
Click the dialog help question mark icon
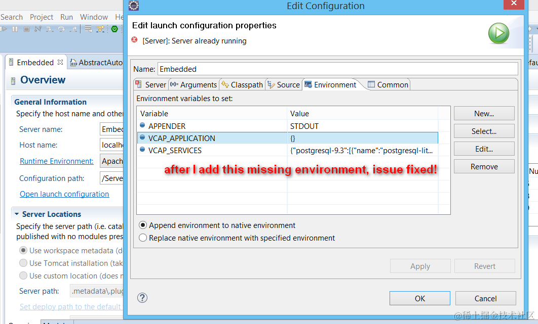point(142,298)
